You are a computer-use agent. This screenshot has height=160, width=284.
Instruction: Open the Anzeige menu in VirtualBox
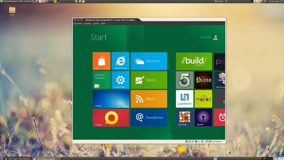pyautogui.click(x=88, y=24)
